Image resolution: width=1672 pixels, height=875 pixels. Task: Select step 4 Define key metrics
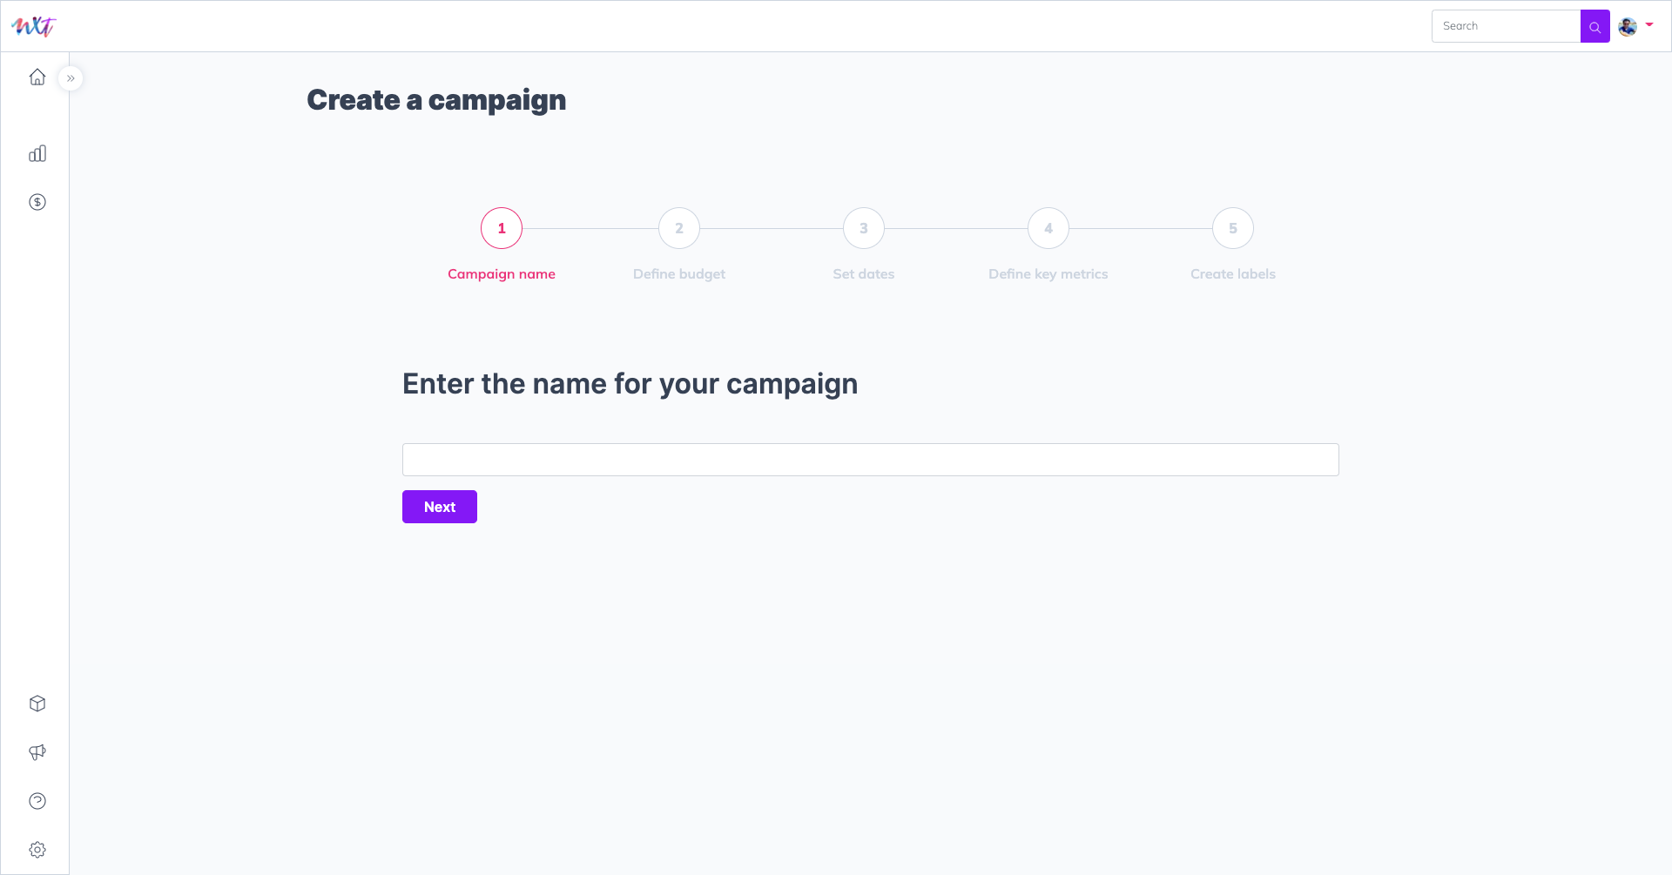tap(1048, 228)
